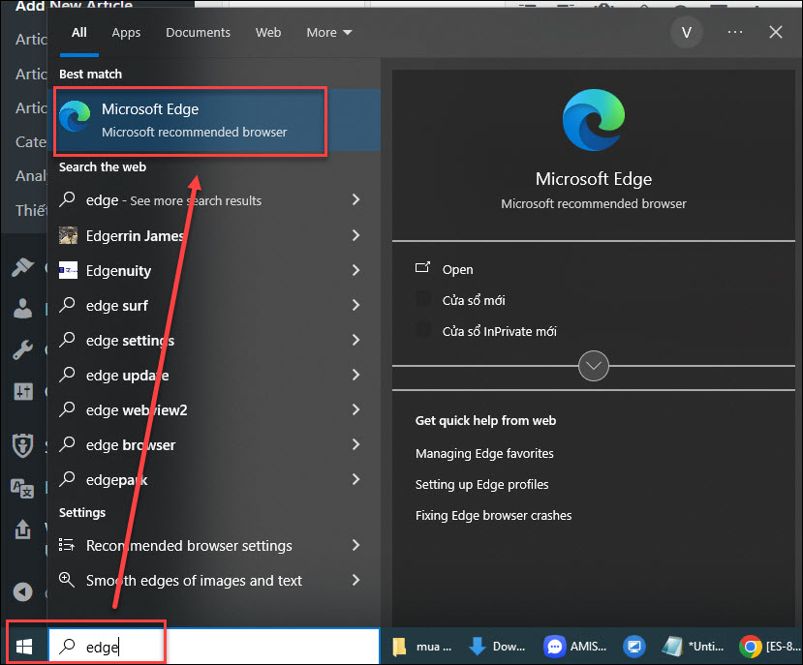Expand more actions with circled chevron
This screenshot has width=803, height=665.
coord(593,366)
